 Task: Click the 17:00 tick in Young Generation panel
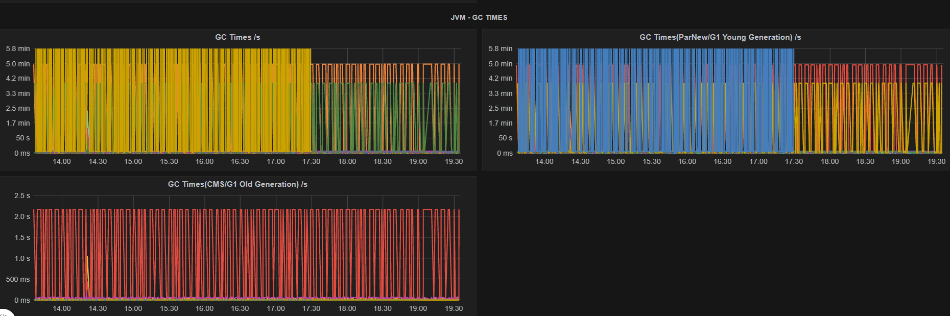758,161
